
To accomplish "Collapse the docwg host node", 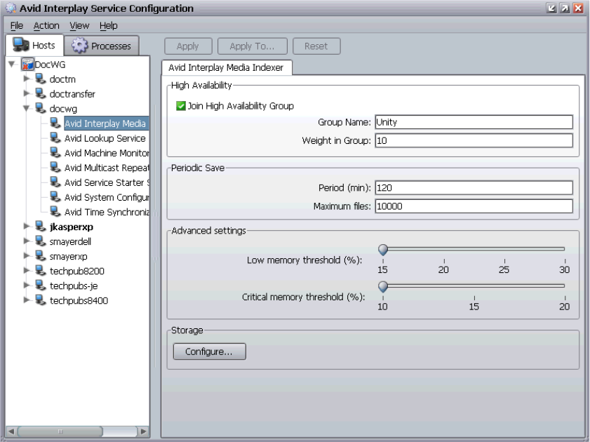I will 27,108.
